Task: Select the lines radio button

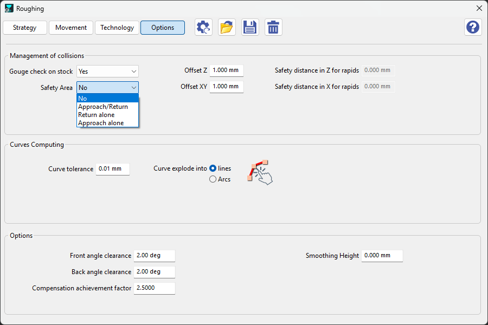Action: click(213, 168)
